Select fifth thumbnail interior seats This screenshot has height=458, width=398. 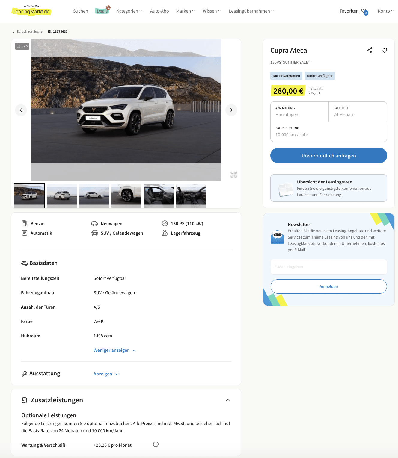(159, 196)
